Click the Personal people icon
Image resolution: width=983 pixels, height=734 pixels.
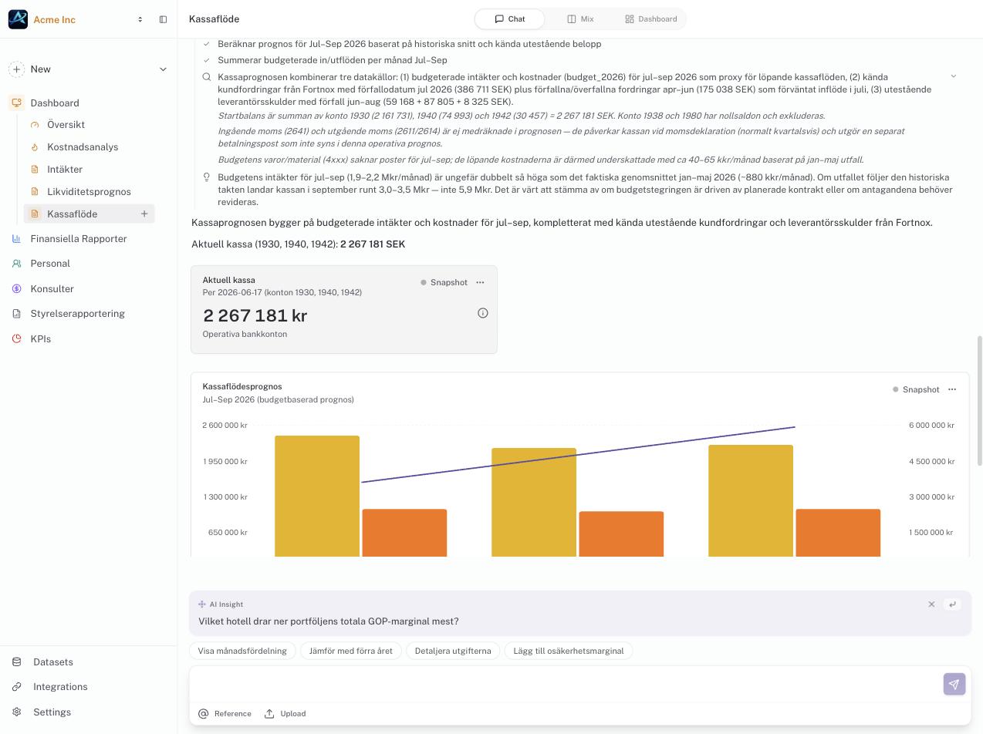(17, 264)
